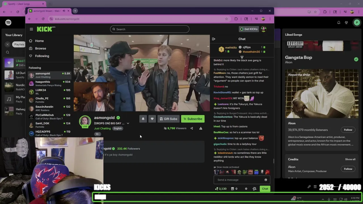Collapse the chat leaderboard with the small arrow

[242, 57]
